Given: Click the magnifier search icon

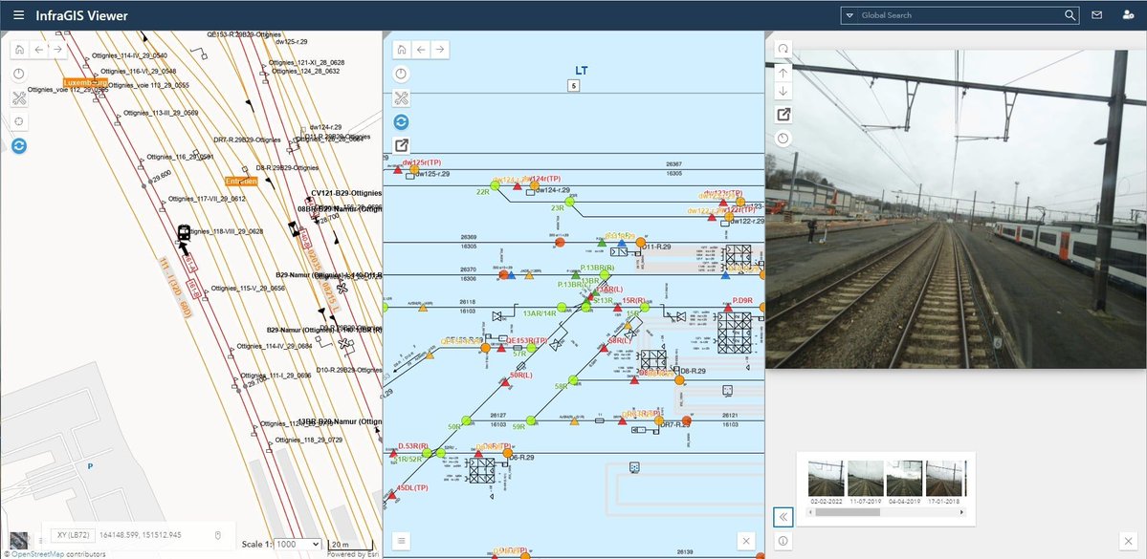Looking at the screenshot, I should pyautogui.click(x=1070, y=15).
